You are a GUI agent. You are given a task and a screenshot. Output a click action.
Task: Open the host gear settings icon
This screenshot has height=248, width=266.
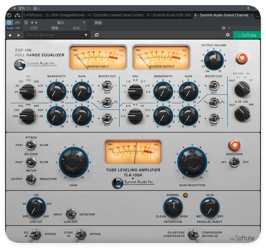[223, 28]
